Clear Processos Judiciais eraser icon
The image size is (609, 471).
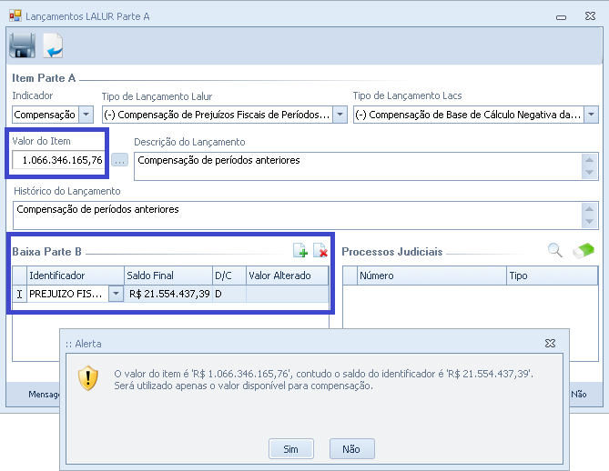point(583,250)
